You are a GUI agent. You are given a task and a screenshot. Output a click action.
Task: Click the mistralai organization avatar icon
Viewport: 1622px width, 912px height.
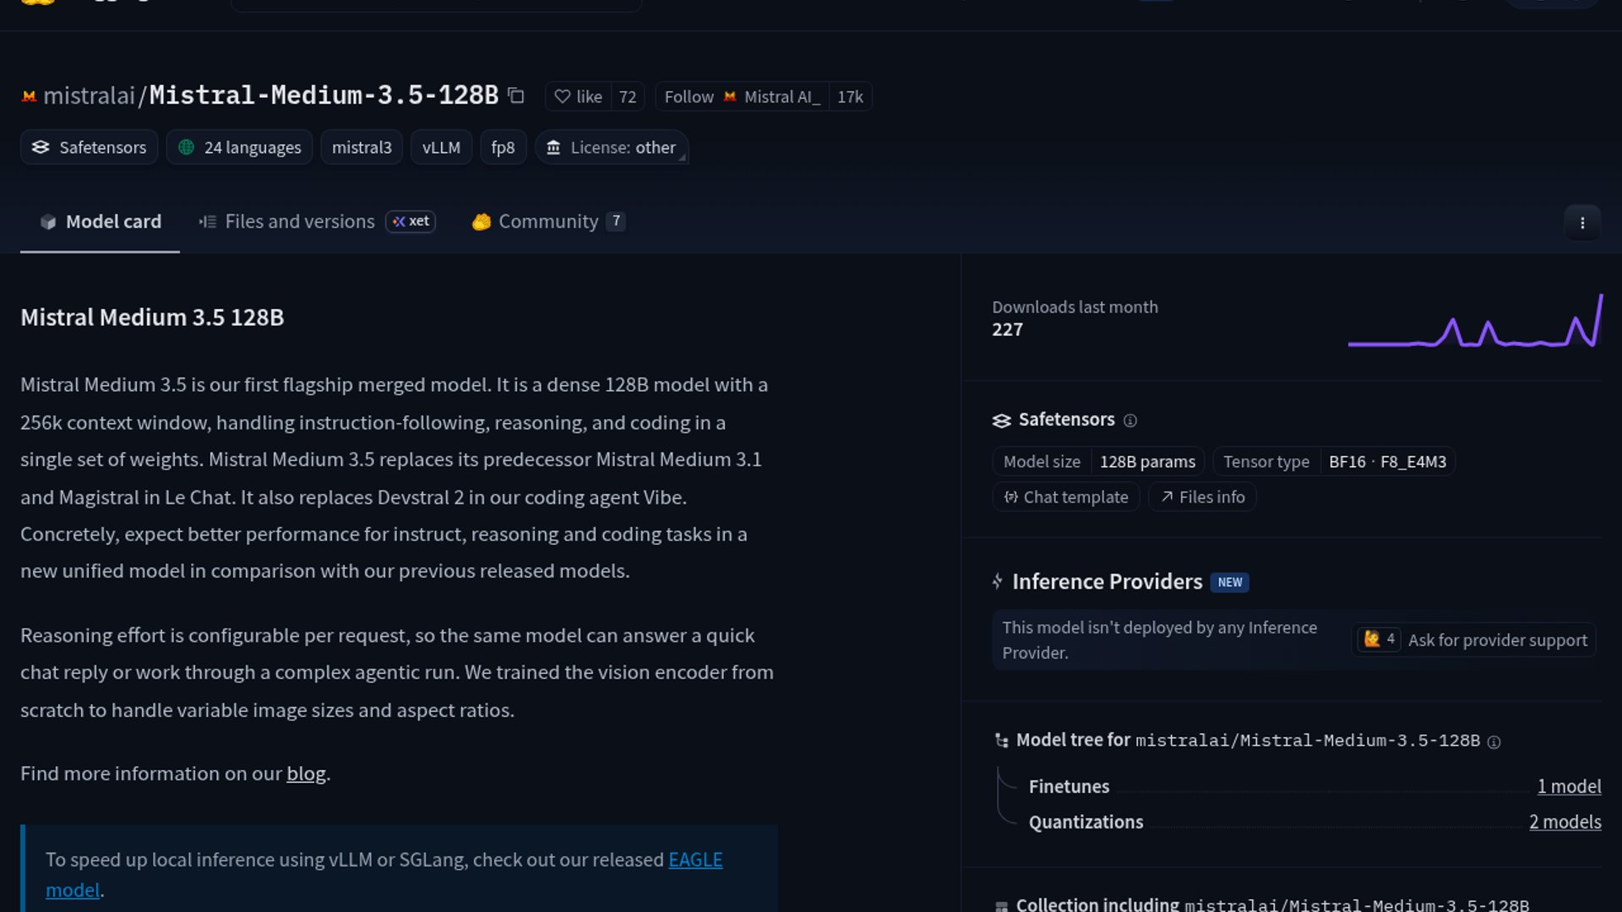pyautogui.click(x=29, y=96)
